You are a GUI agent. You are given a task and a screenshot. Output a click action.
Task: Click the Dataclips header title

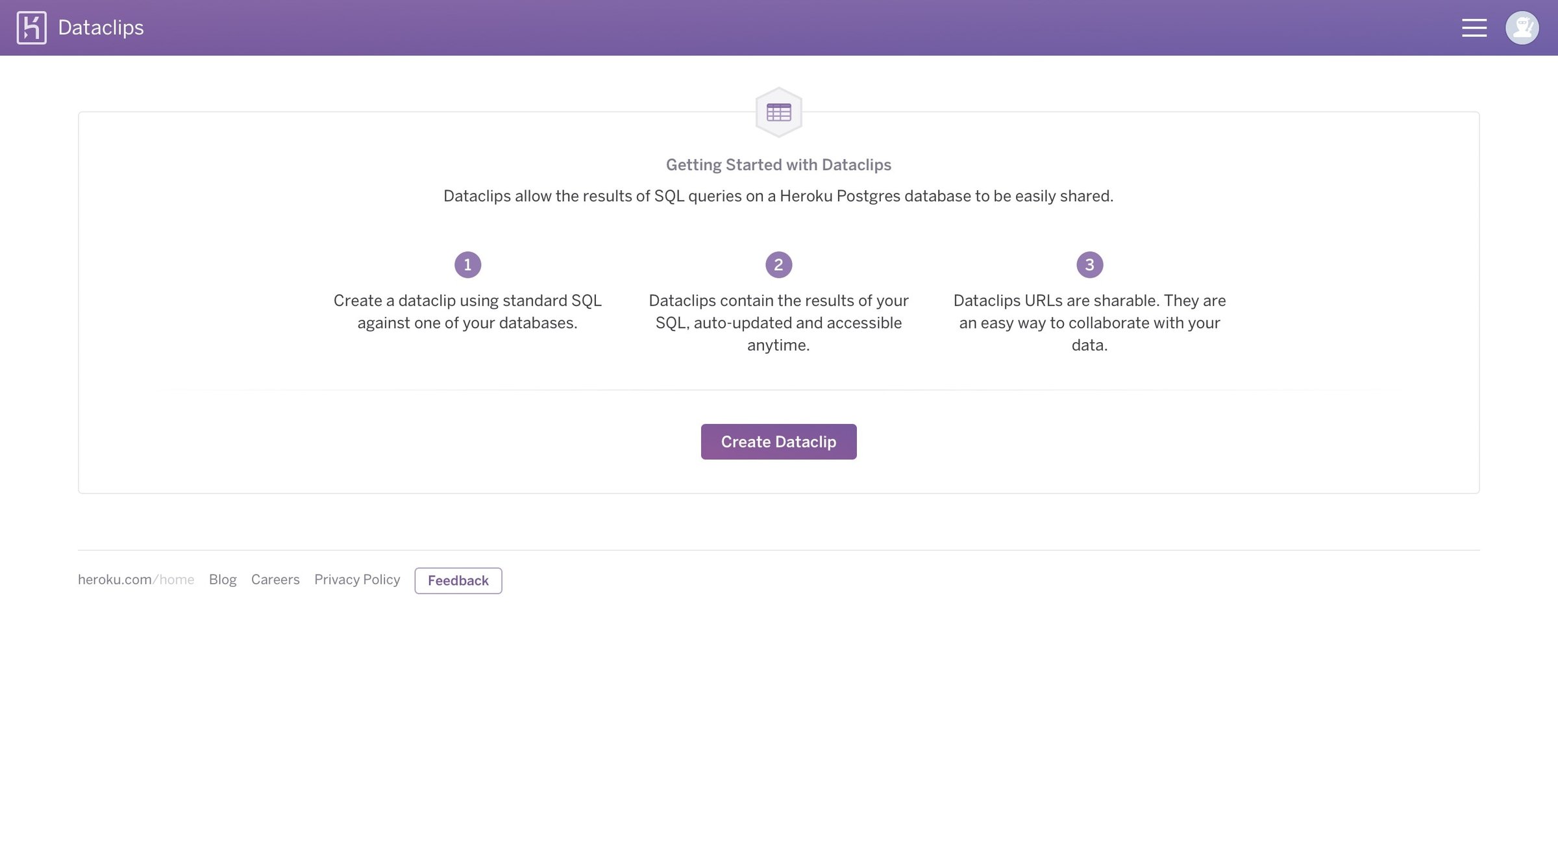(x=101, y=28)
